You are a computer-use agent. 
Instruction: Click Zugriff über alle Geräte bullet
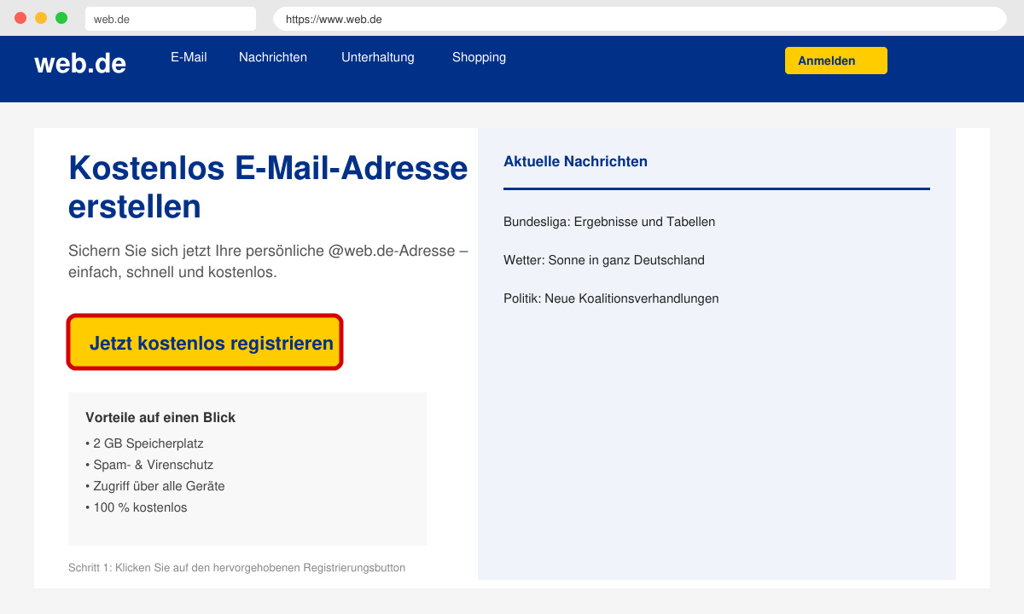[155, 486]
